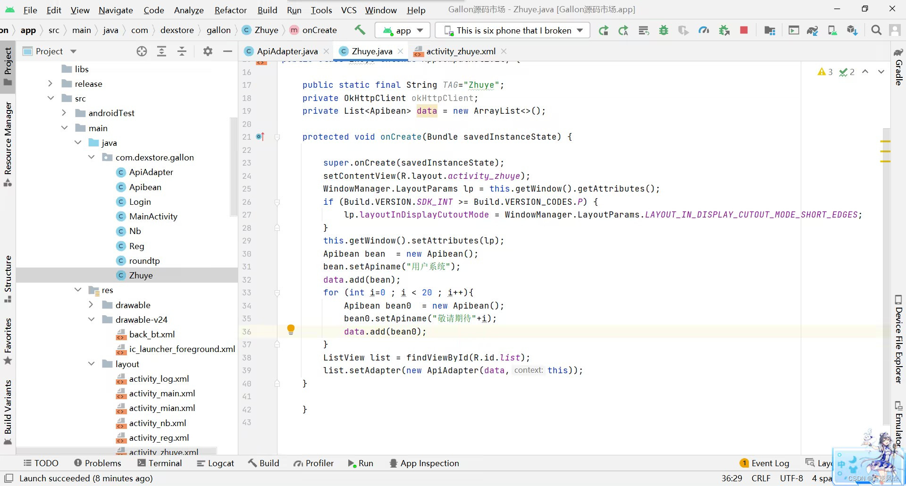Toggle the Device File Explorer panel
The width and height of the screenshot is (906, 486).
pos(899,339)
